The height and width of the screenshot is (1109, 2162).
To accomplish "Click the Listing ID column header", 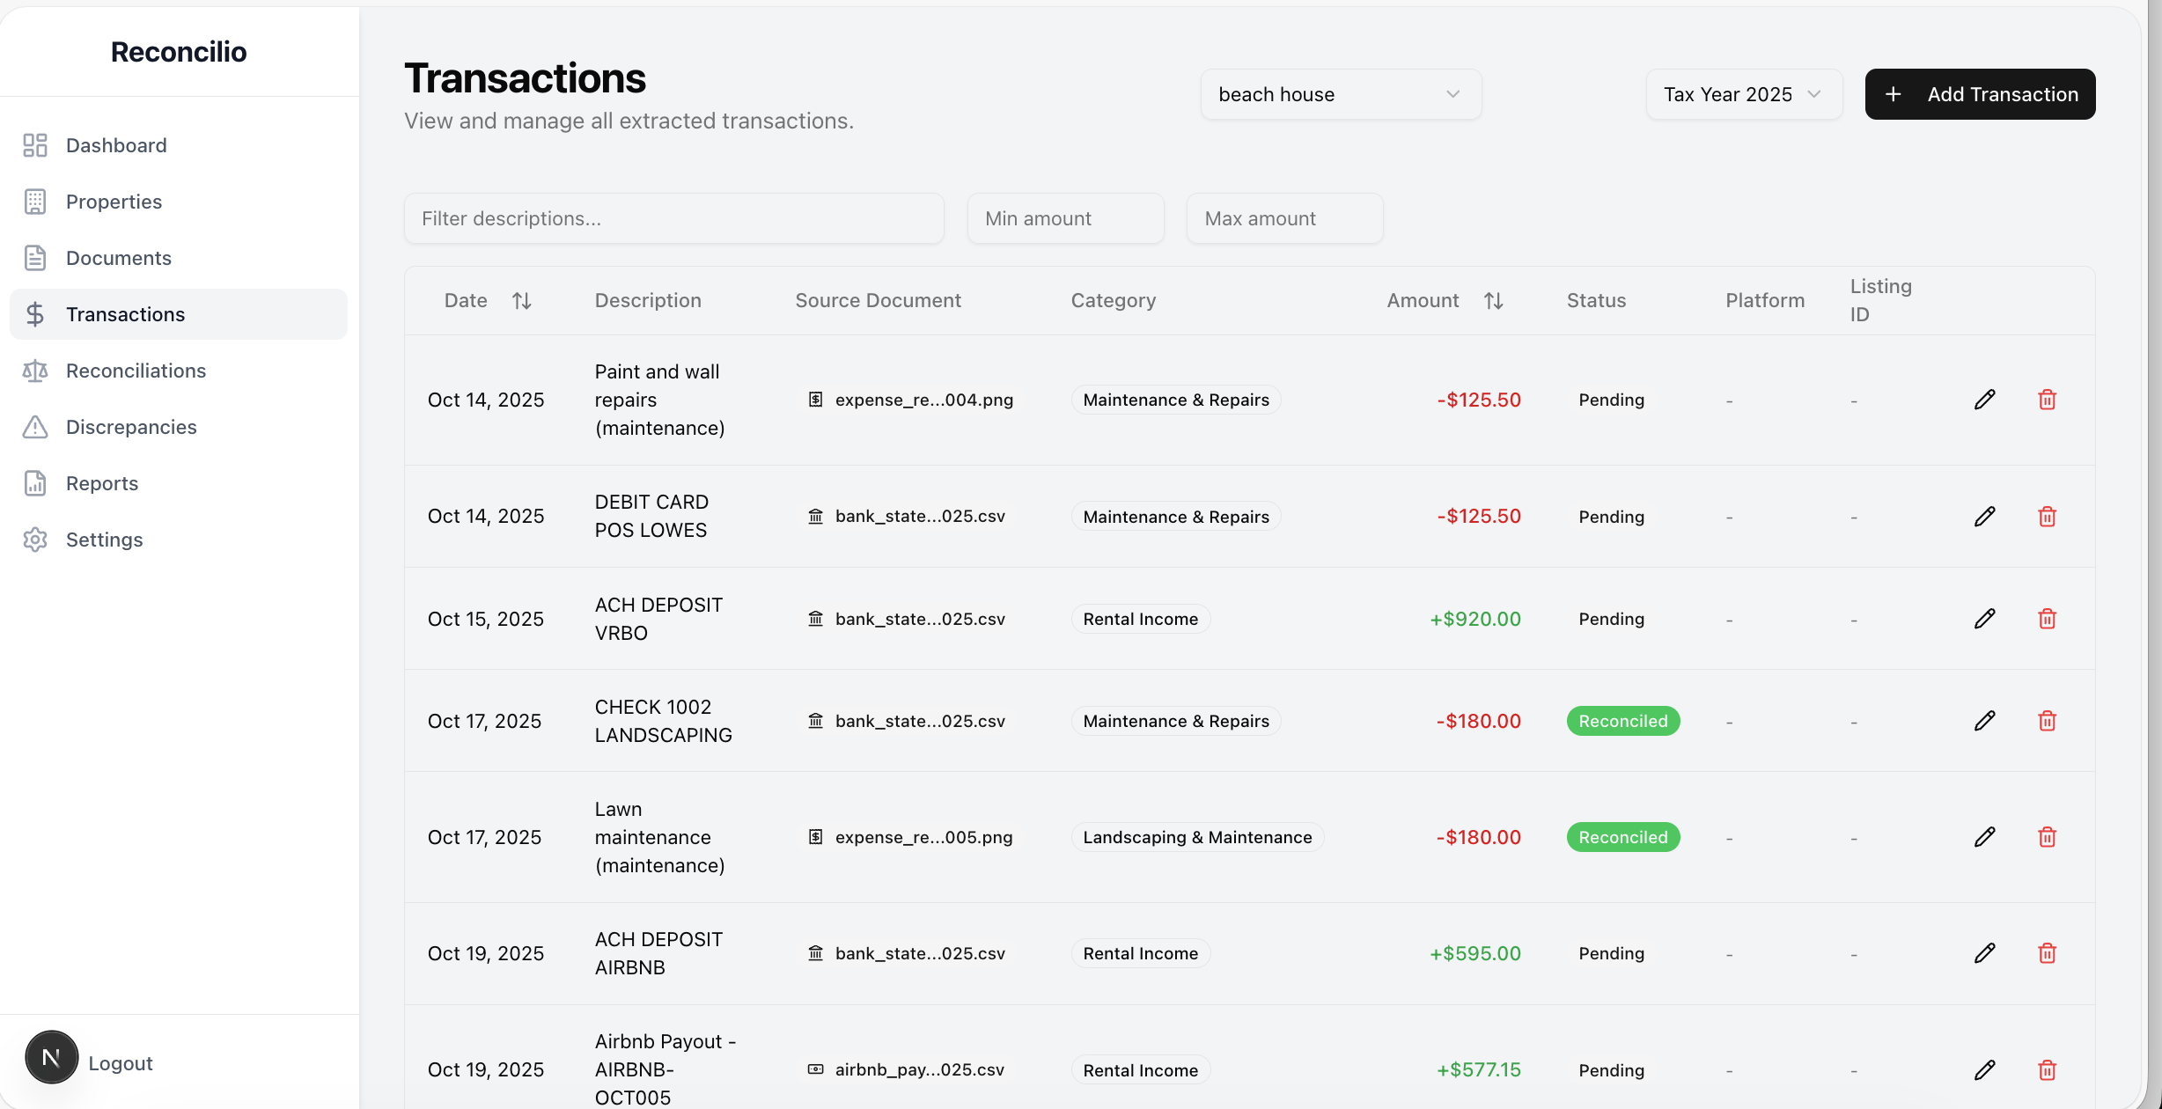I will [1880, 300].
